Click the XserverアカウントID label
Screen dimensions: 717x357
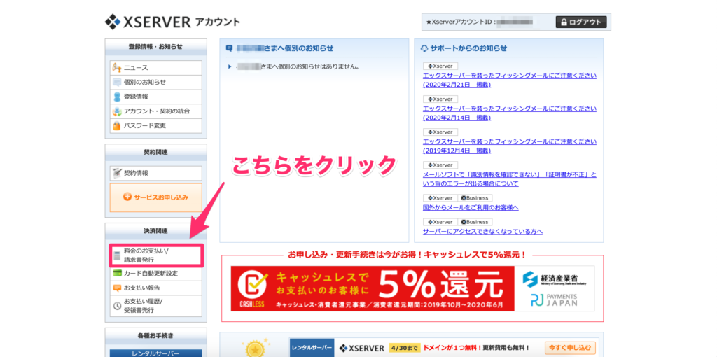point(461,22)
